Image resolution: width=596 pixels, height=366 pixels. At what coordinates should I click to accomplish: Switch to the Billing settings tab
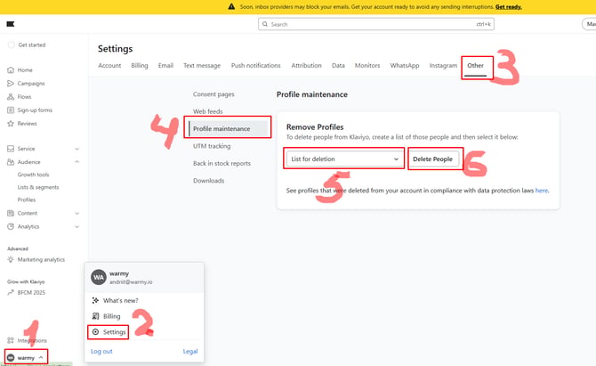[x=140, y=65]
